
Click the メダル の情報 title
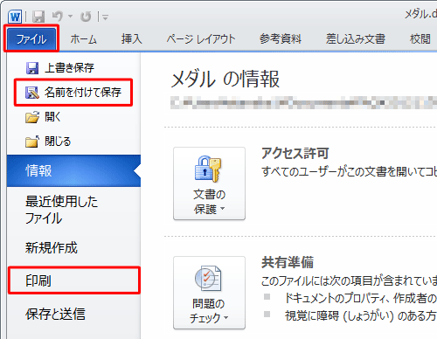click(x=225, y=80)
